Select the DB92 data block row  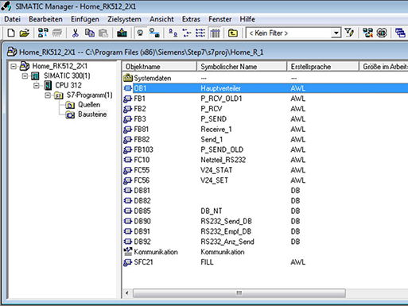click(x=266, y=242)
